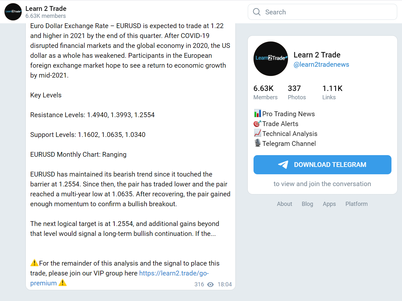Click the microphone emoji beside Telegram Channel
Image resolution: width=402 pixels, height=301 pixels.
click(257, 143)
